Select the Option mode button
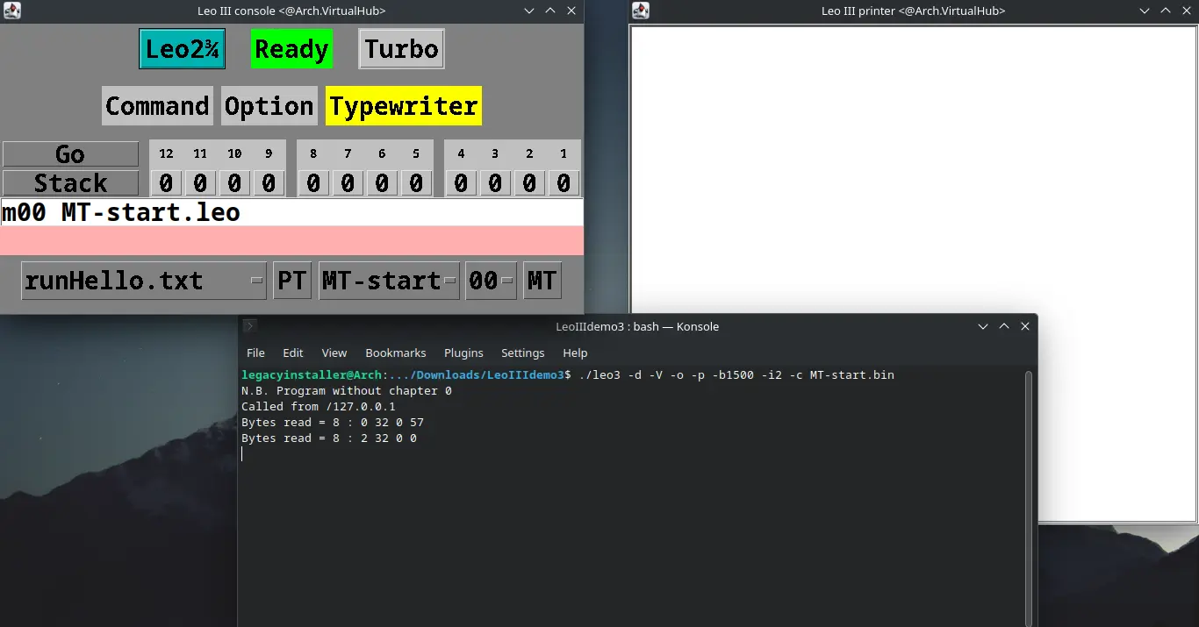 pyautogui.click(x=269, y=106)
